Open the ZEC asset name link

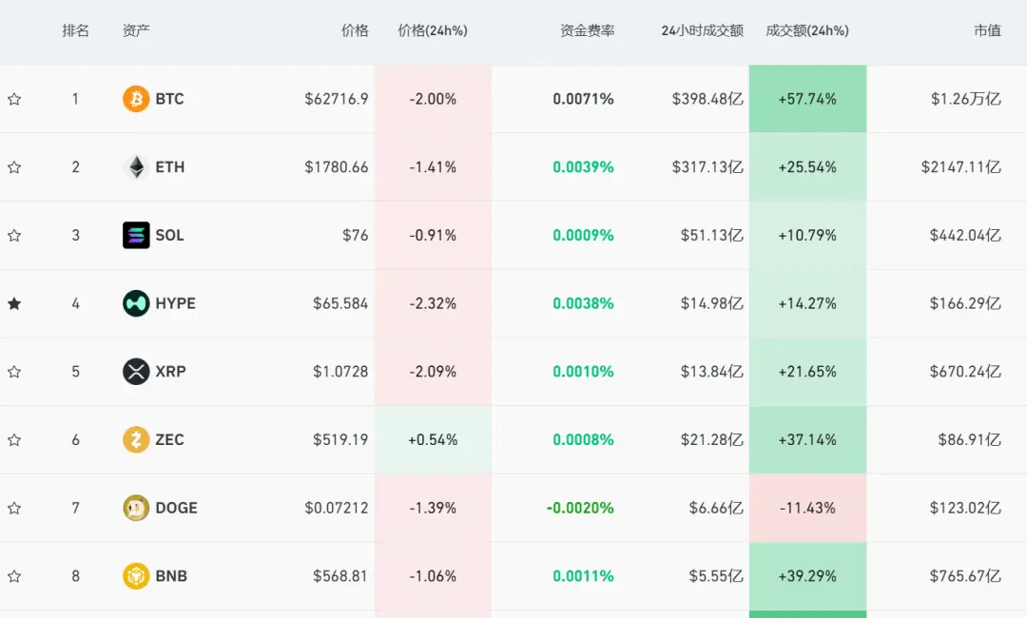169,439
